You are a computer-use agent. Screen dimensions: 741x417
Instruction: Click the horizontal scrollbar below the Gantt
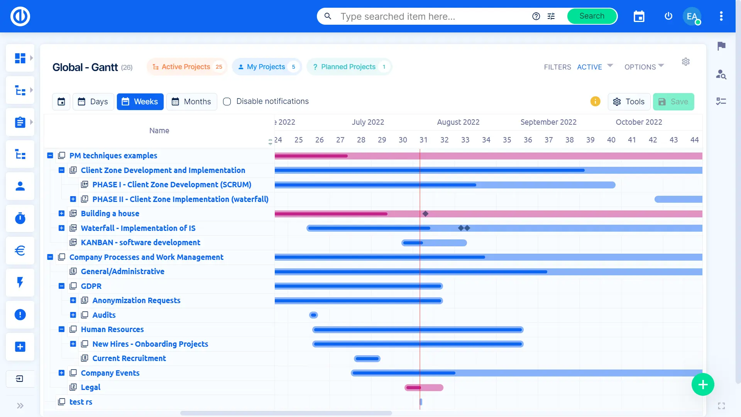click(x=286, y=413)
